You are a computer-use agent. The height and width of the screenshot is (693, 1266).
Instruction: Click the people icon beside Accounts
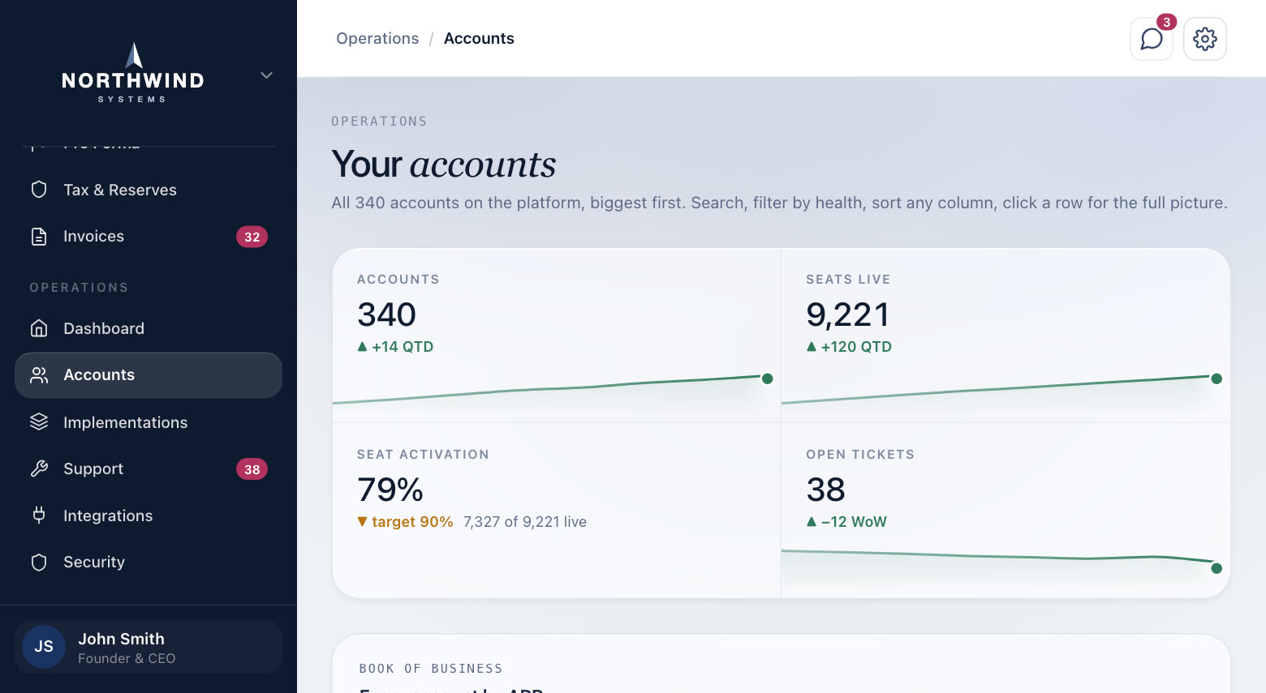39,375
